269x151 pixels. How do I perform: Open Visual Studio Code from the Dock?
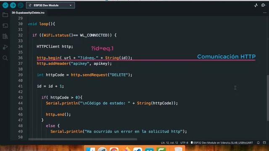tap(137, 149)
